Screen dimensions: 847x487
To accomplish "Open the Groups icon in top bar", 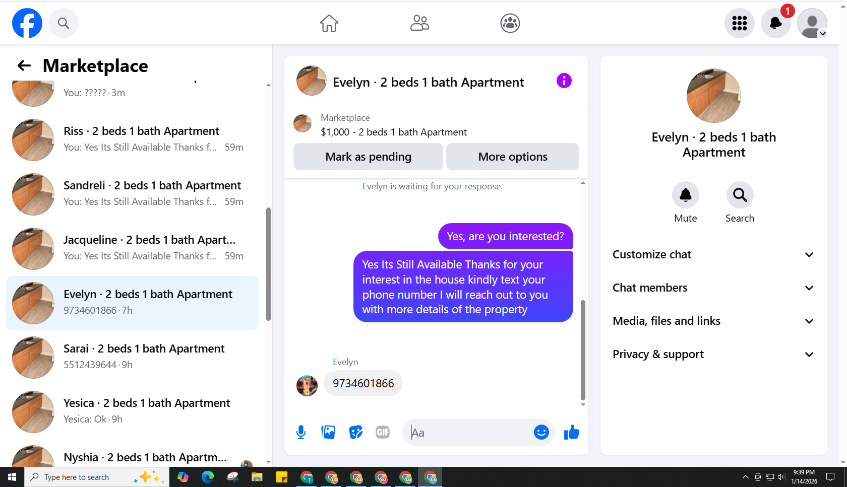I will pyautogui.click(x=510, y=23).
